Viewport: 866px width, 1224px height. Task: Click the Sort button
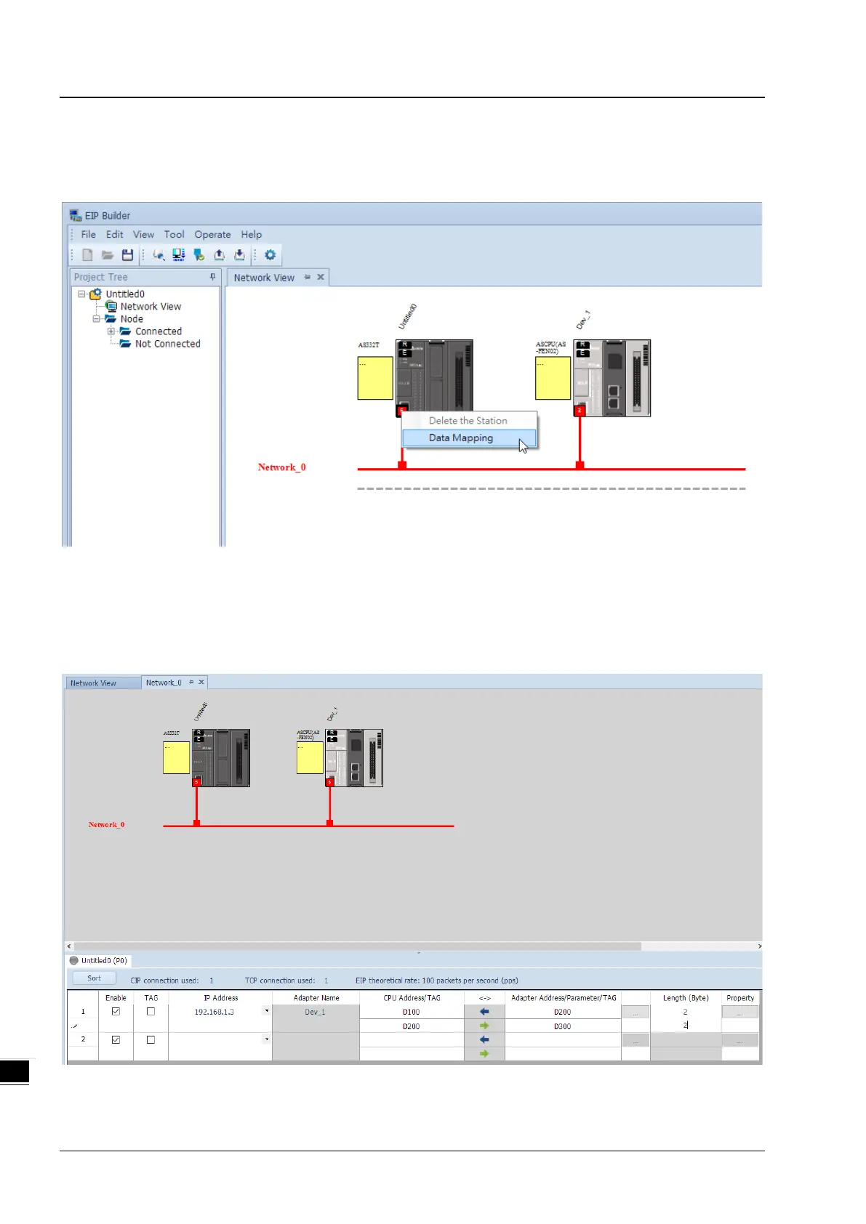(x=95, y=978)
